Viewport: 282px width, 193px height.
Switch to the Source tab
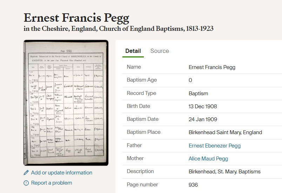(x=160, y=51)
